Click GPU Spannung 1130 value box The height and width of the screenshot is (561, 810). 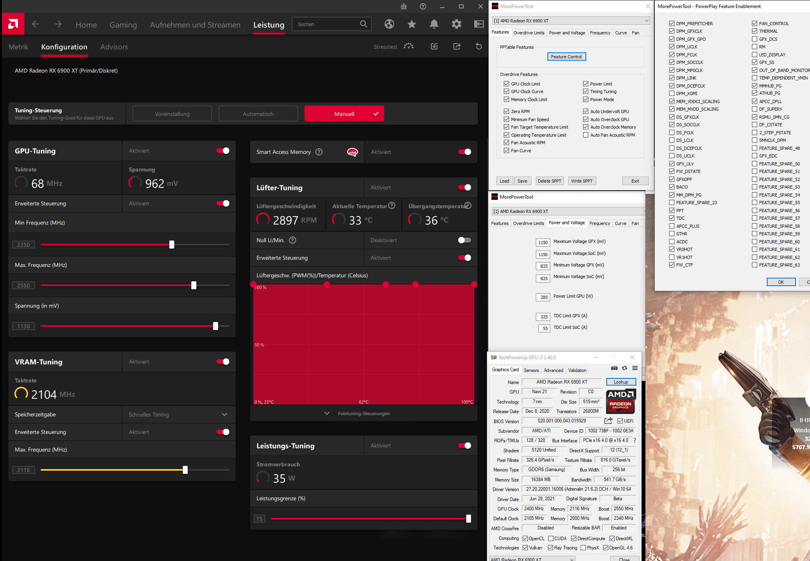pos(24,326)
